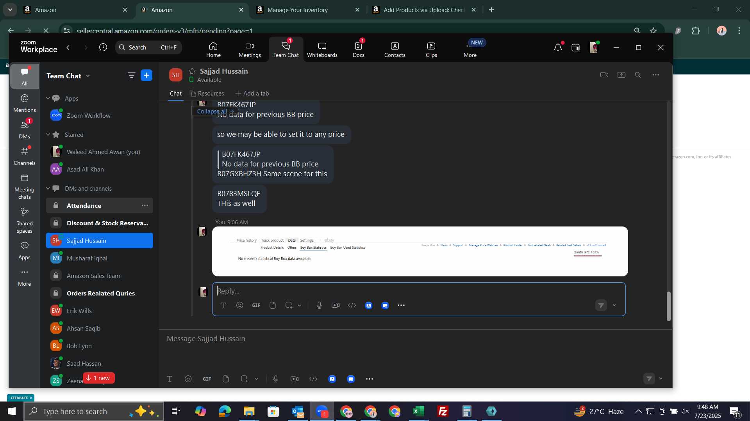
Task: Jump to 1 new message
Action: pyautogui.click(x=98, y=378)
